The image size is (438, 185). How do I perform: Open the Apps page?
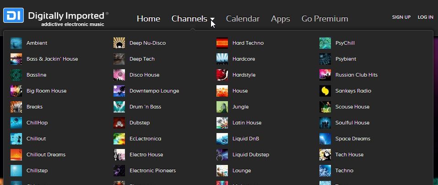(281, 19)
